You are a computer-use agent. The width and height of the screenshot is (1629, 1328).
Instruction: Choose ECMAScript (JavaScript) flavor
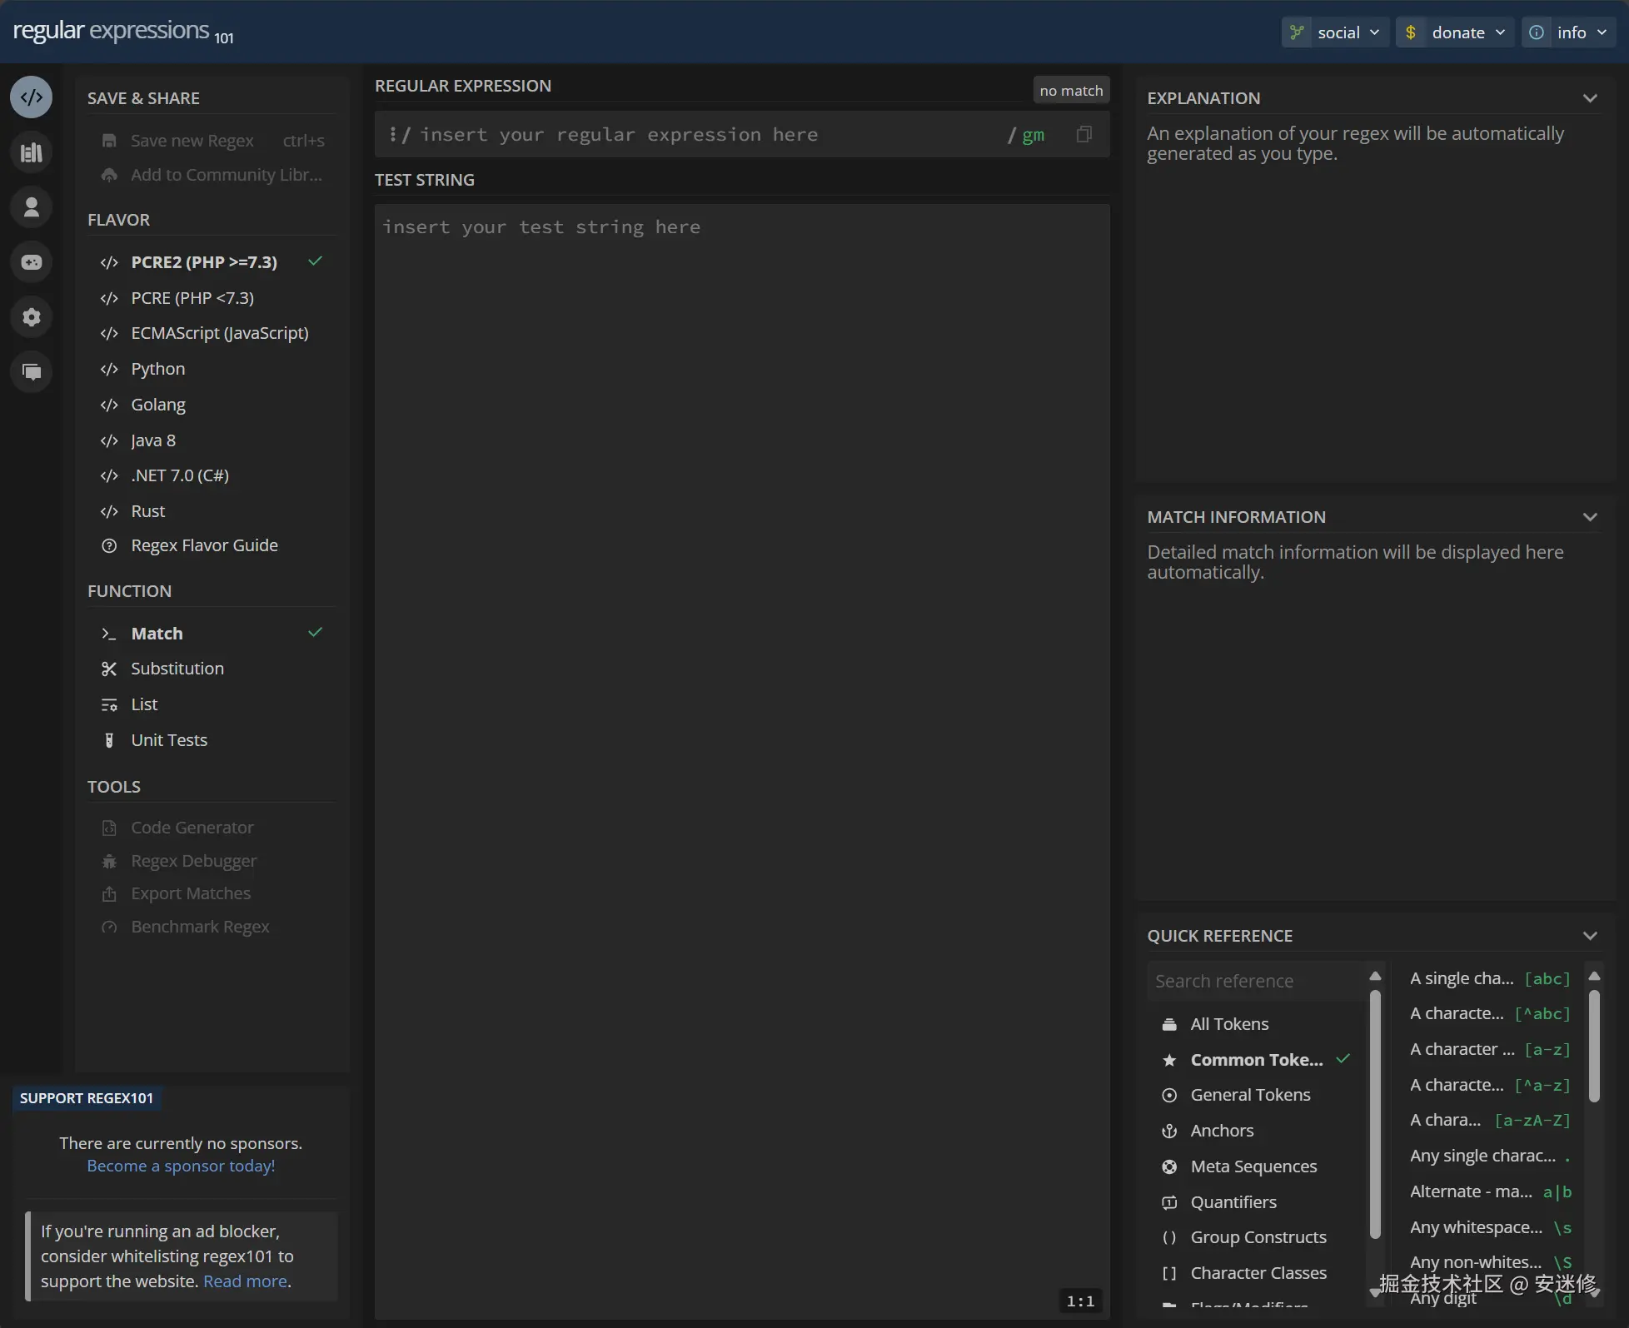point(219,333)
